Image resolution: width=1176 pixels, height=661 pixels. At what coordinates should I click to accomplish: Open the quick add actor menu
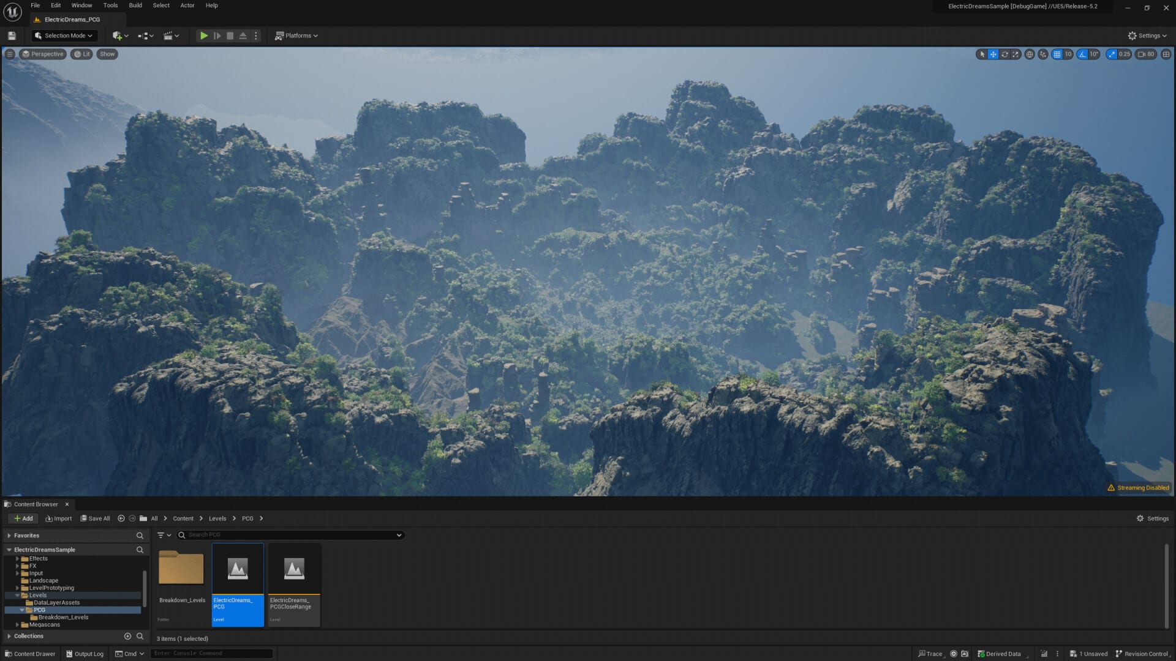[x=120, y=35]
